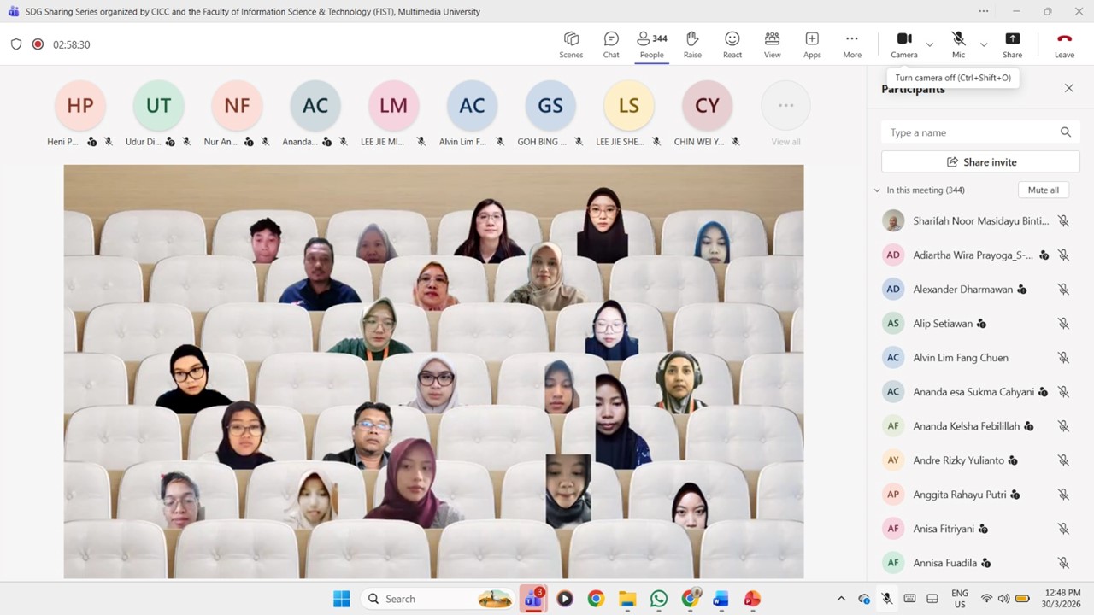Open the More actions menu
Screen dimensions: 1094x615
pyautogui.click(x=852, y=44)
